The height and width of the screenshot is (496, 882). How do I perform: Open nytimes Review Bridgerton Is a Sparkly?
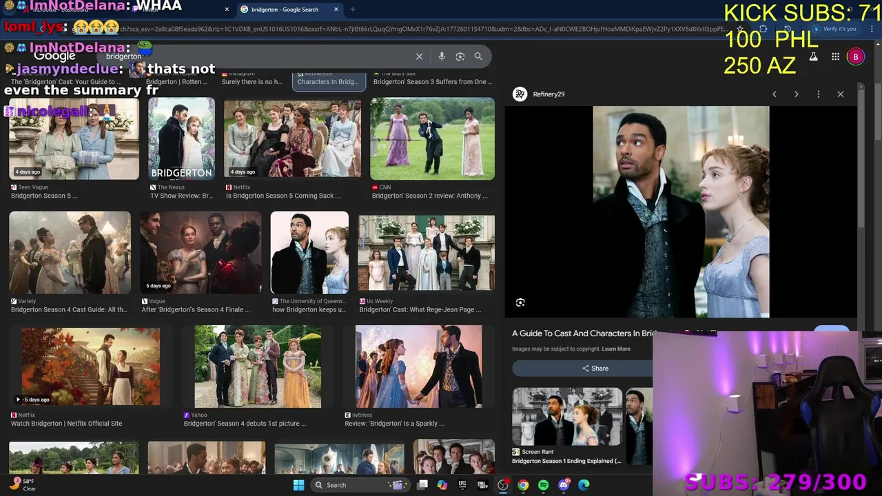click(x=395, y=424)
